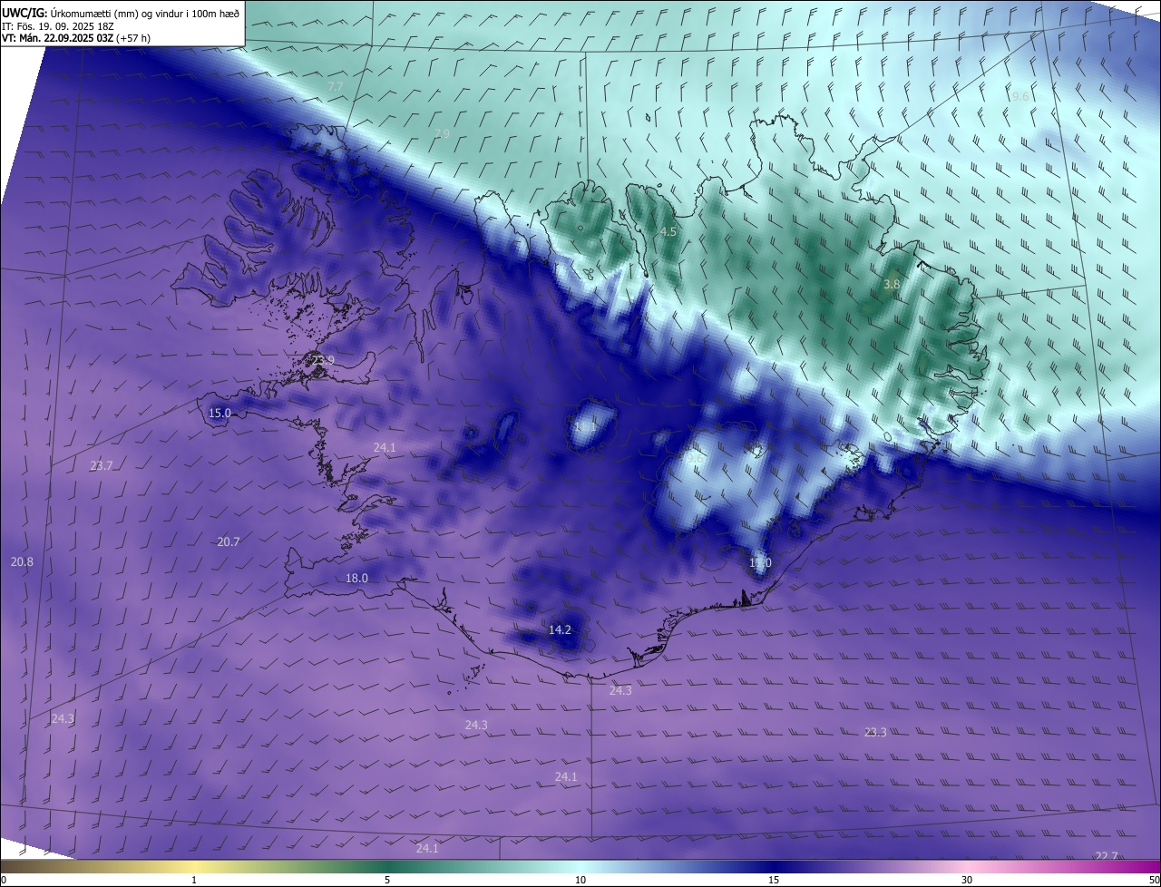Click the colour scale tick label 0
1161x887 pixels.
pyautogui.click(x=4, y=880)
